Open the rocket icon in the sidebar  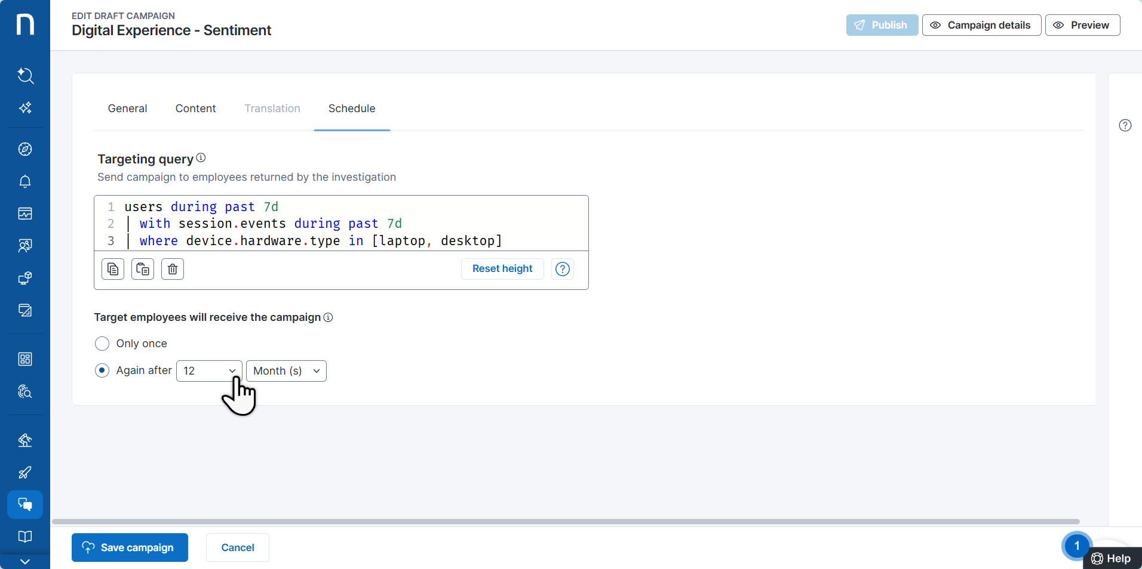point(25,472)
